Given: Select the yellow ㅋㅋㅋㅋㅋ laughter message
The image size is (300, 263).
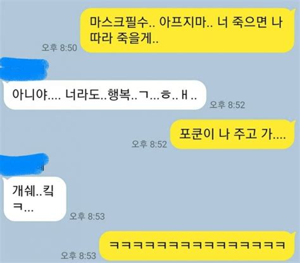Looking at the screenshot, I should 197,245.
